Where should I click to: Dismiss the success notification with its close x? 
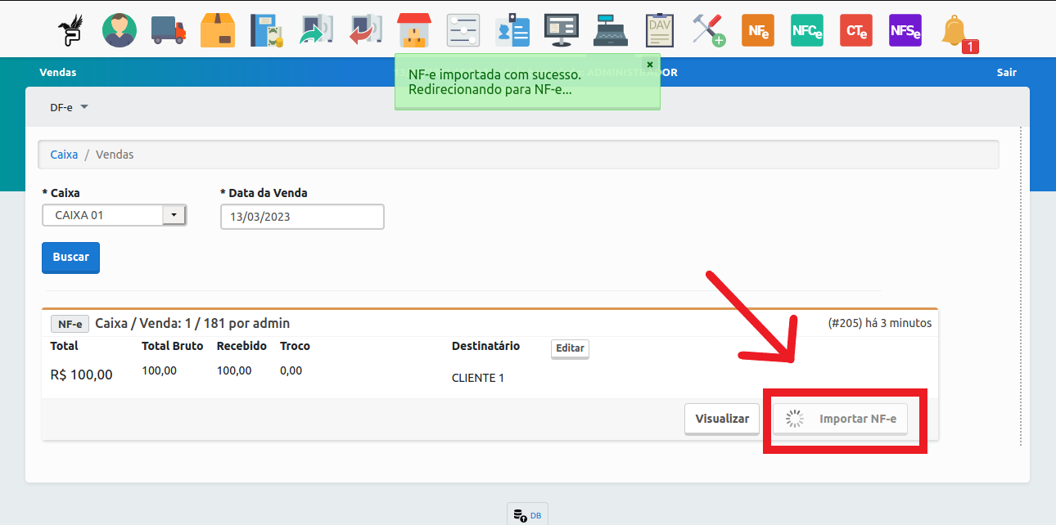(x=650, y=64)
